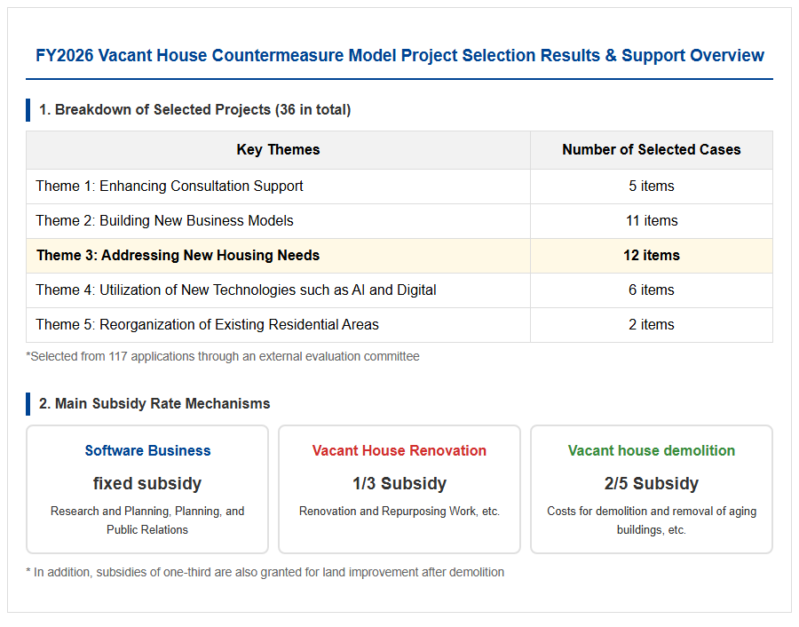Screen dimensions: 799x627
Task: Open the Vacant house demolition card
Action: pos(652,489)
